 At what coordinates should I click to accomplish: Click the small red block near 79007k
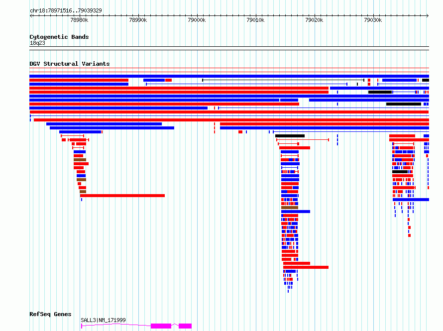click(240, 132)
